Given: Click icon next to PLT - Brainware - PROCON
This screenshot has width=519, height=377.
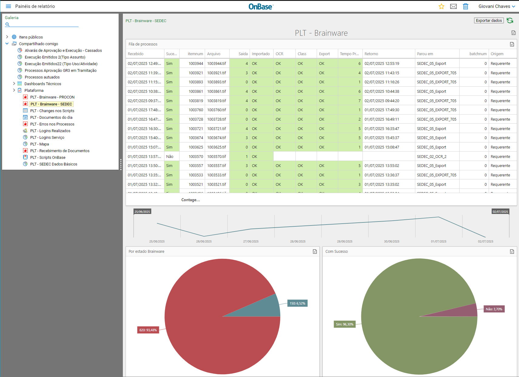Looking at the screenshot, I should [25, 97].
